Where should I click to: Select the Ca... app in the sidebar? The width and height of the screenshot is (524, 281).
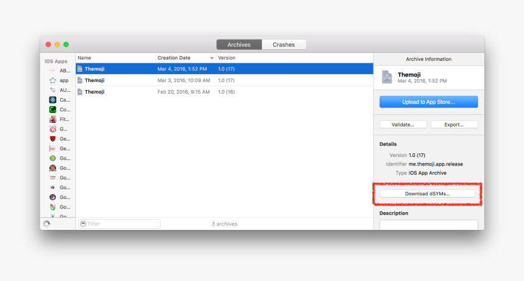tap(59, 100)
